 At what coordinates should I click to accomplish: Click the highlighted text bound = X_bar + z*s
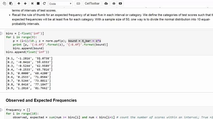pos(85,41)
